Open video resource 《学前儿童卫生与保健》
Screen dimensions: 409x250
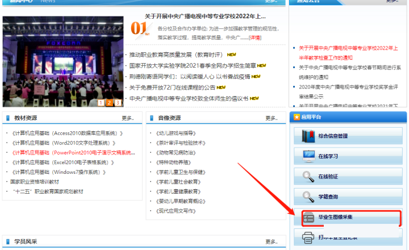click(x=181, y=172)
